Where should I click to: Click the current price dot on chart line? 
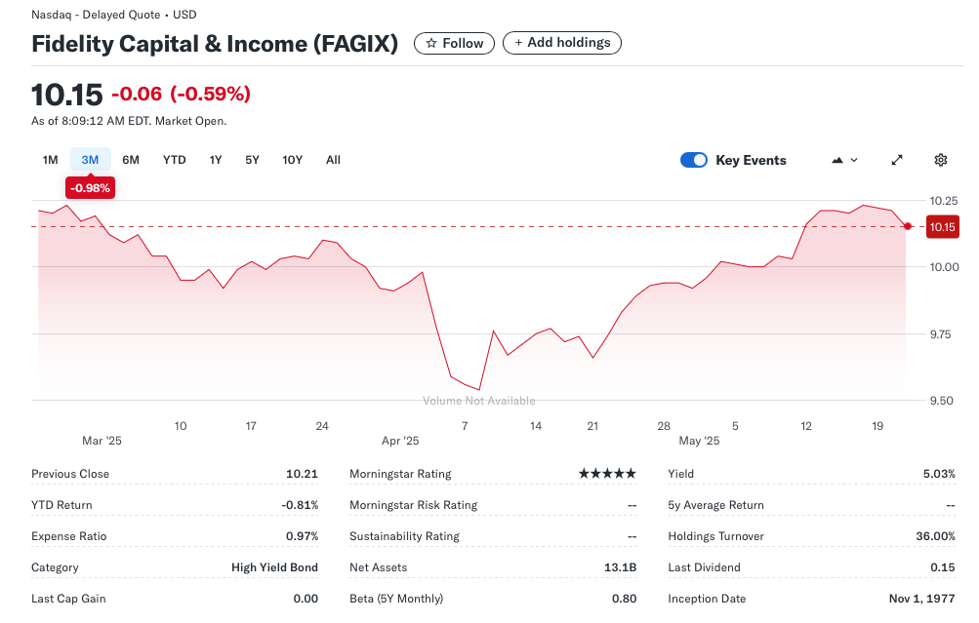[907, 226]
